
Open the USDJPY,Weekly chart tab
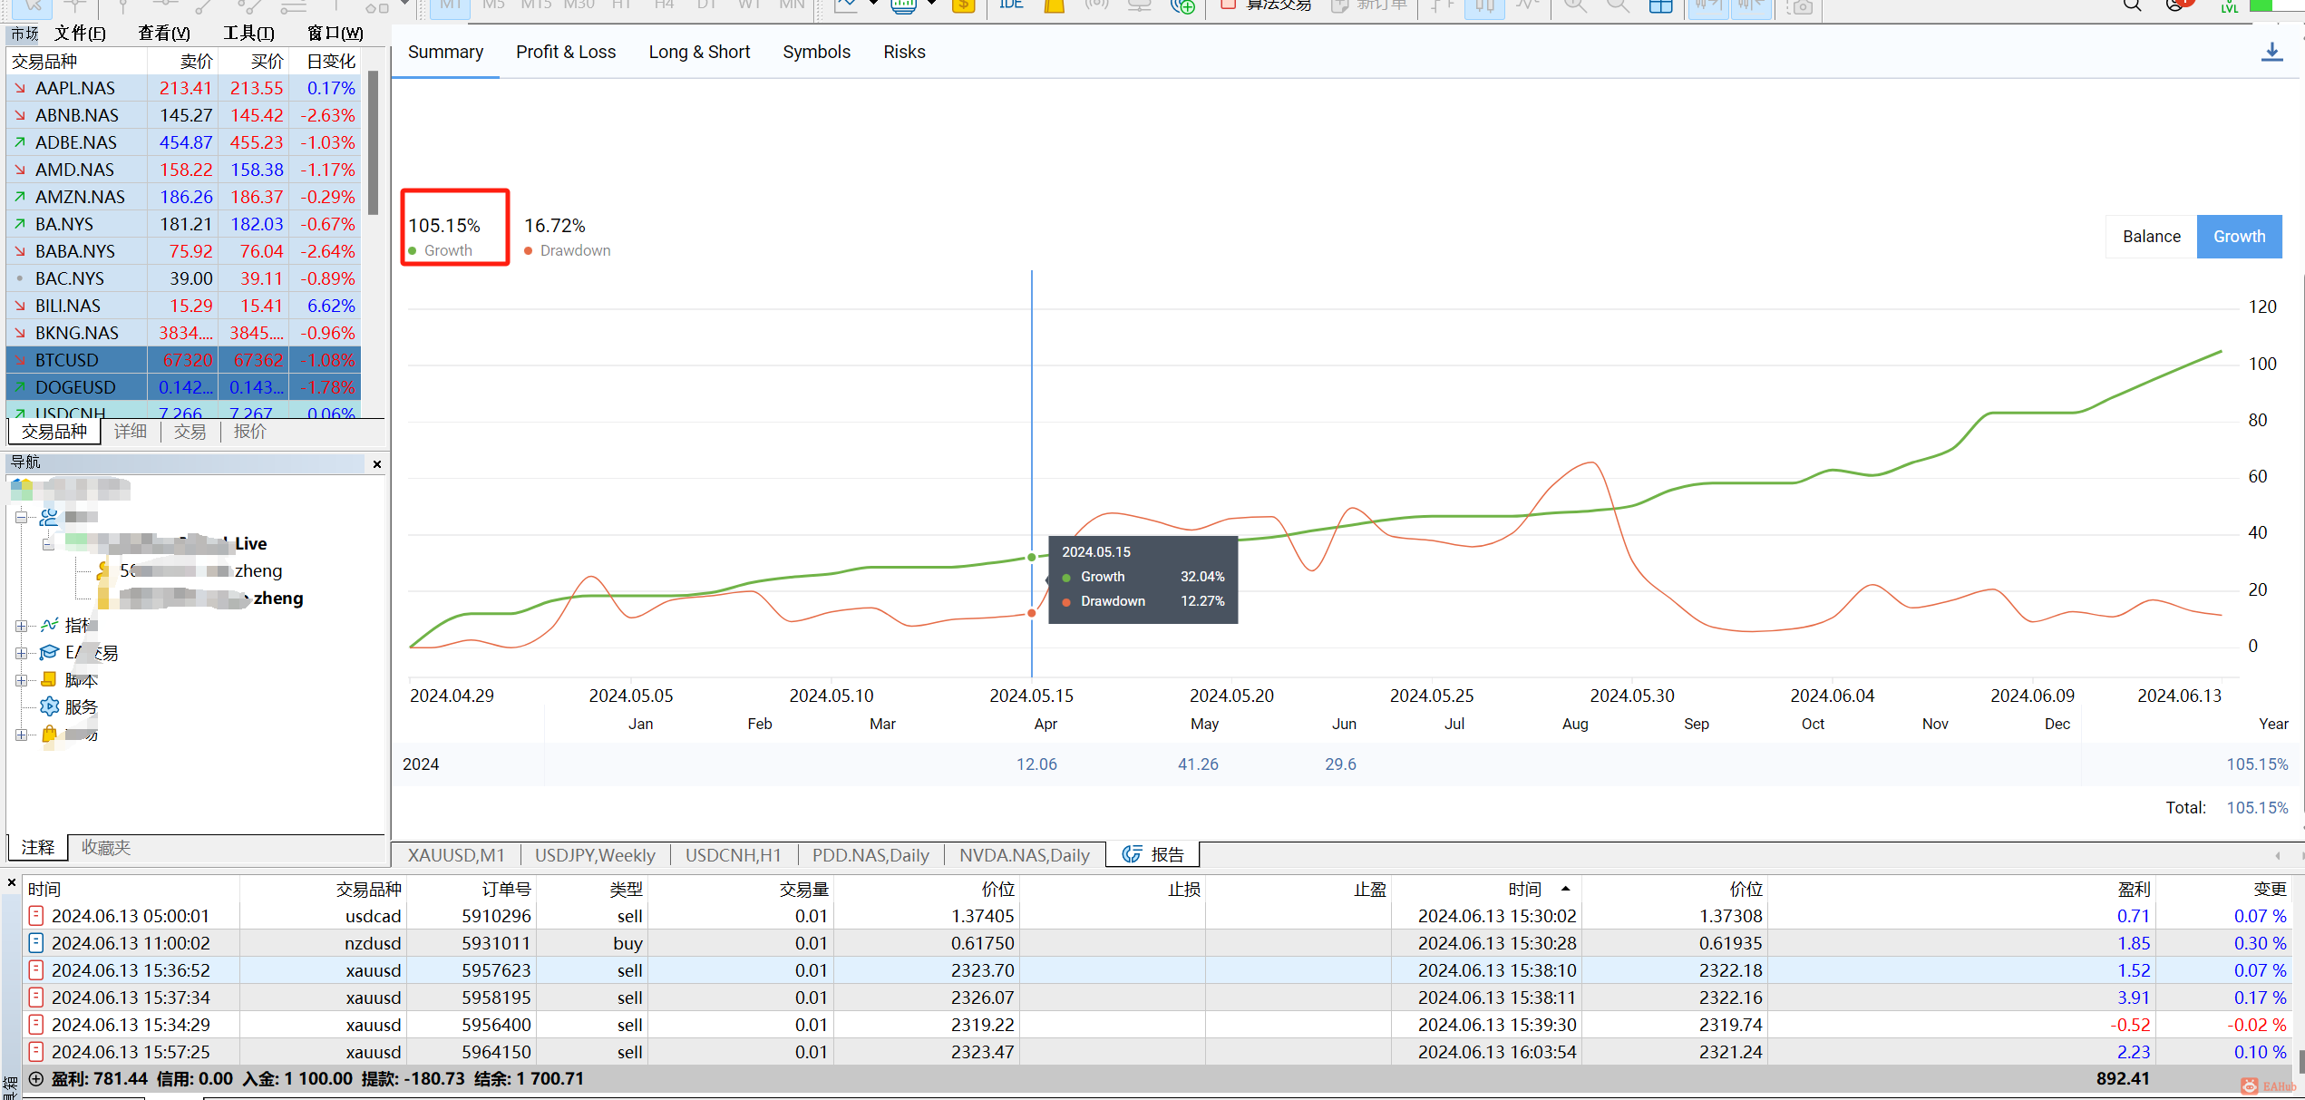coord(594,854)
